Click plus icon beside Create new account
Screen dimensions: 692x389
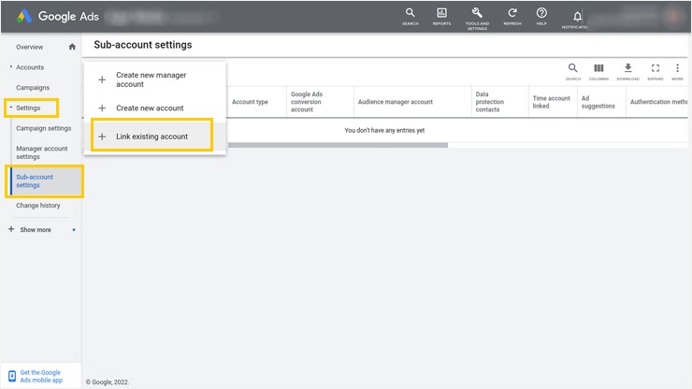pos(102,108)
